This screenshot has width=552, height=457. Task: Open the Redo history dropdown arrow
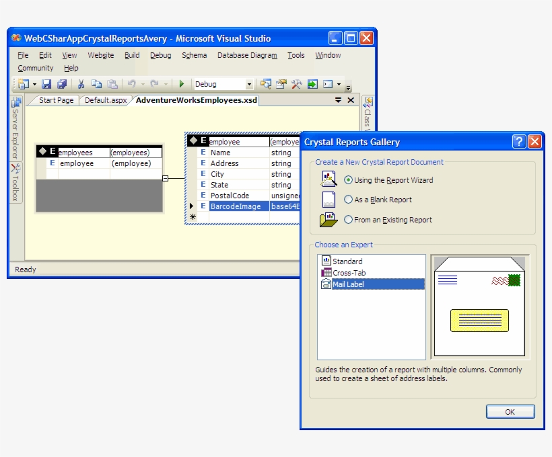click(166, 84)
